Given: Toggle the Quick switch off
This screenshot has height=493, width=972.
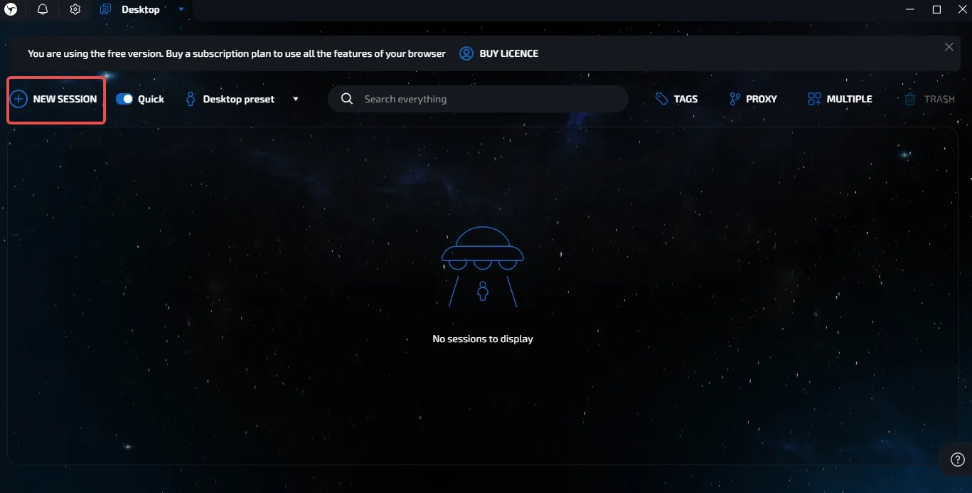Looking at the screenshot, I should coord(124,99).
